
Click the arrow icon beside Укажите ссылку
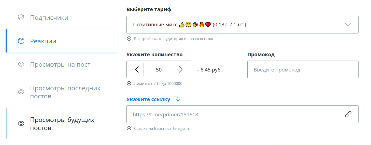(x=177, y=99)
